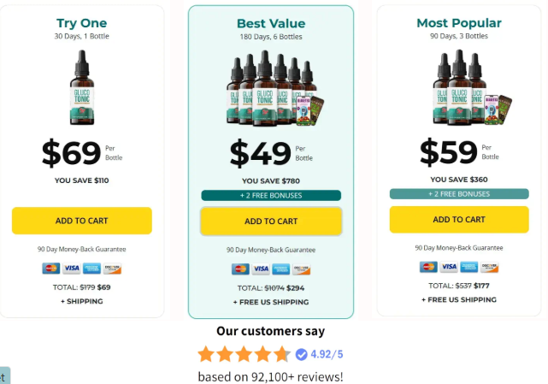Click Mastercard icon in Most Popular card
This screenshot has width=548, height=384.
click(427, 267)
